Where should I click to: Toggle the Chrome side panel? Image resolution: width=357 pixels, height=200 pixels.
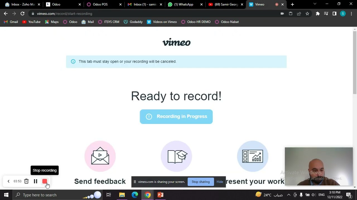coord(334,13)
